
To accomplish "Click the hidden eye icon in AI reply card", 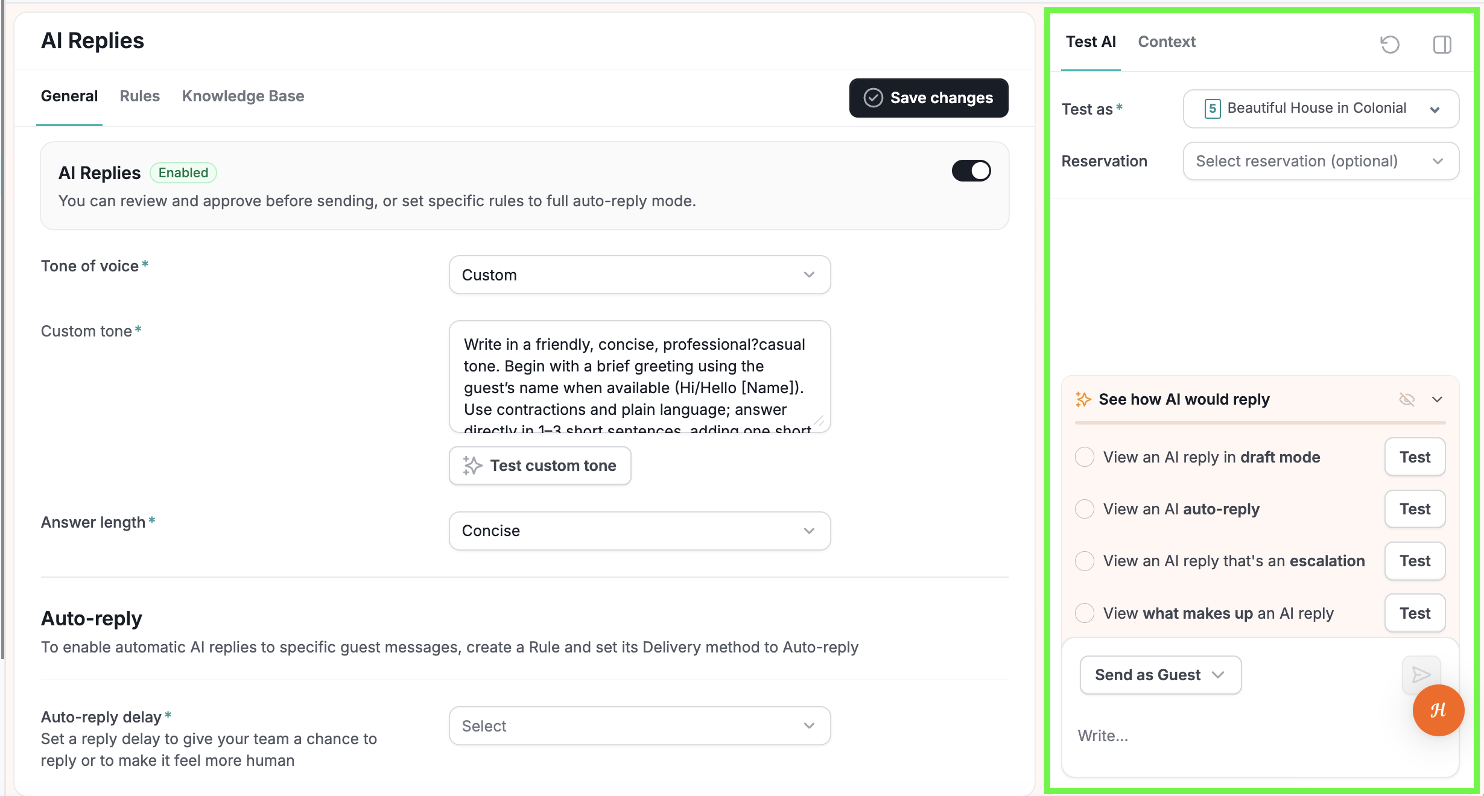I will 1407,399.
